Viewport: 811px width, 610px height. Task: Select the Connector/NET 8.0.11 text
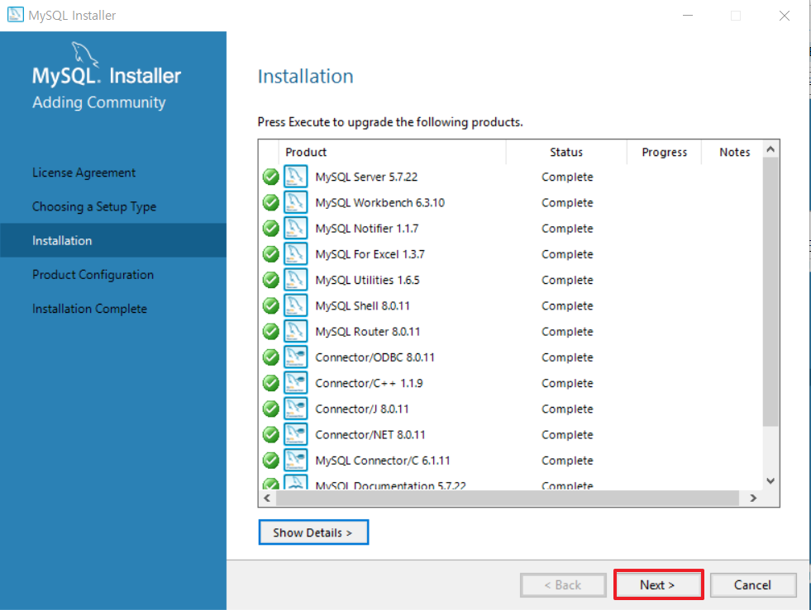pos(370,435)
